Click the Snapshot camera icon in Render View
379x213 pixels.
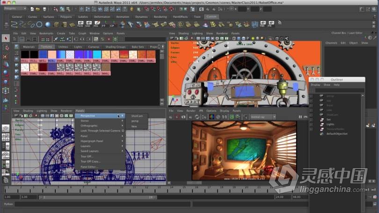[183, 117]
